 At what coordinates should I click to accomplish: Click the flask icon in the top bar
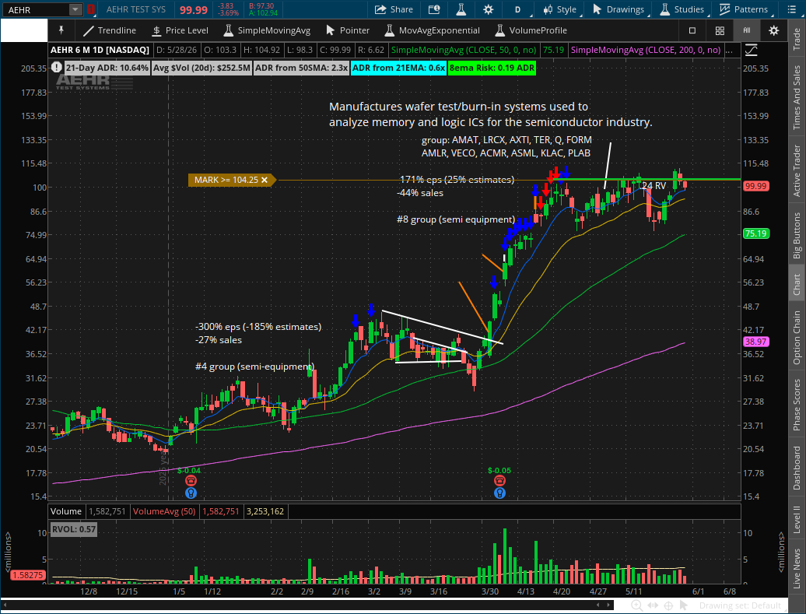coord(461,9)
